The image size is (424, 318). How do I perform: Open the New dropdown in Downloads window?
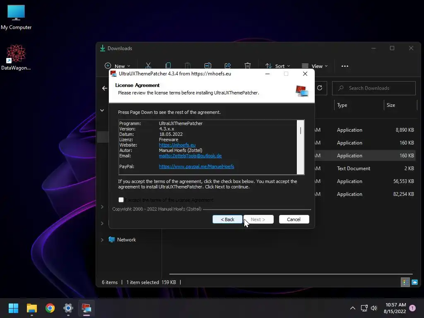pos(117,66)
